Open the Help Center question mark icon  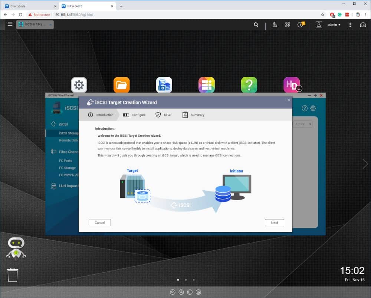[249, 85]
